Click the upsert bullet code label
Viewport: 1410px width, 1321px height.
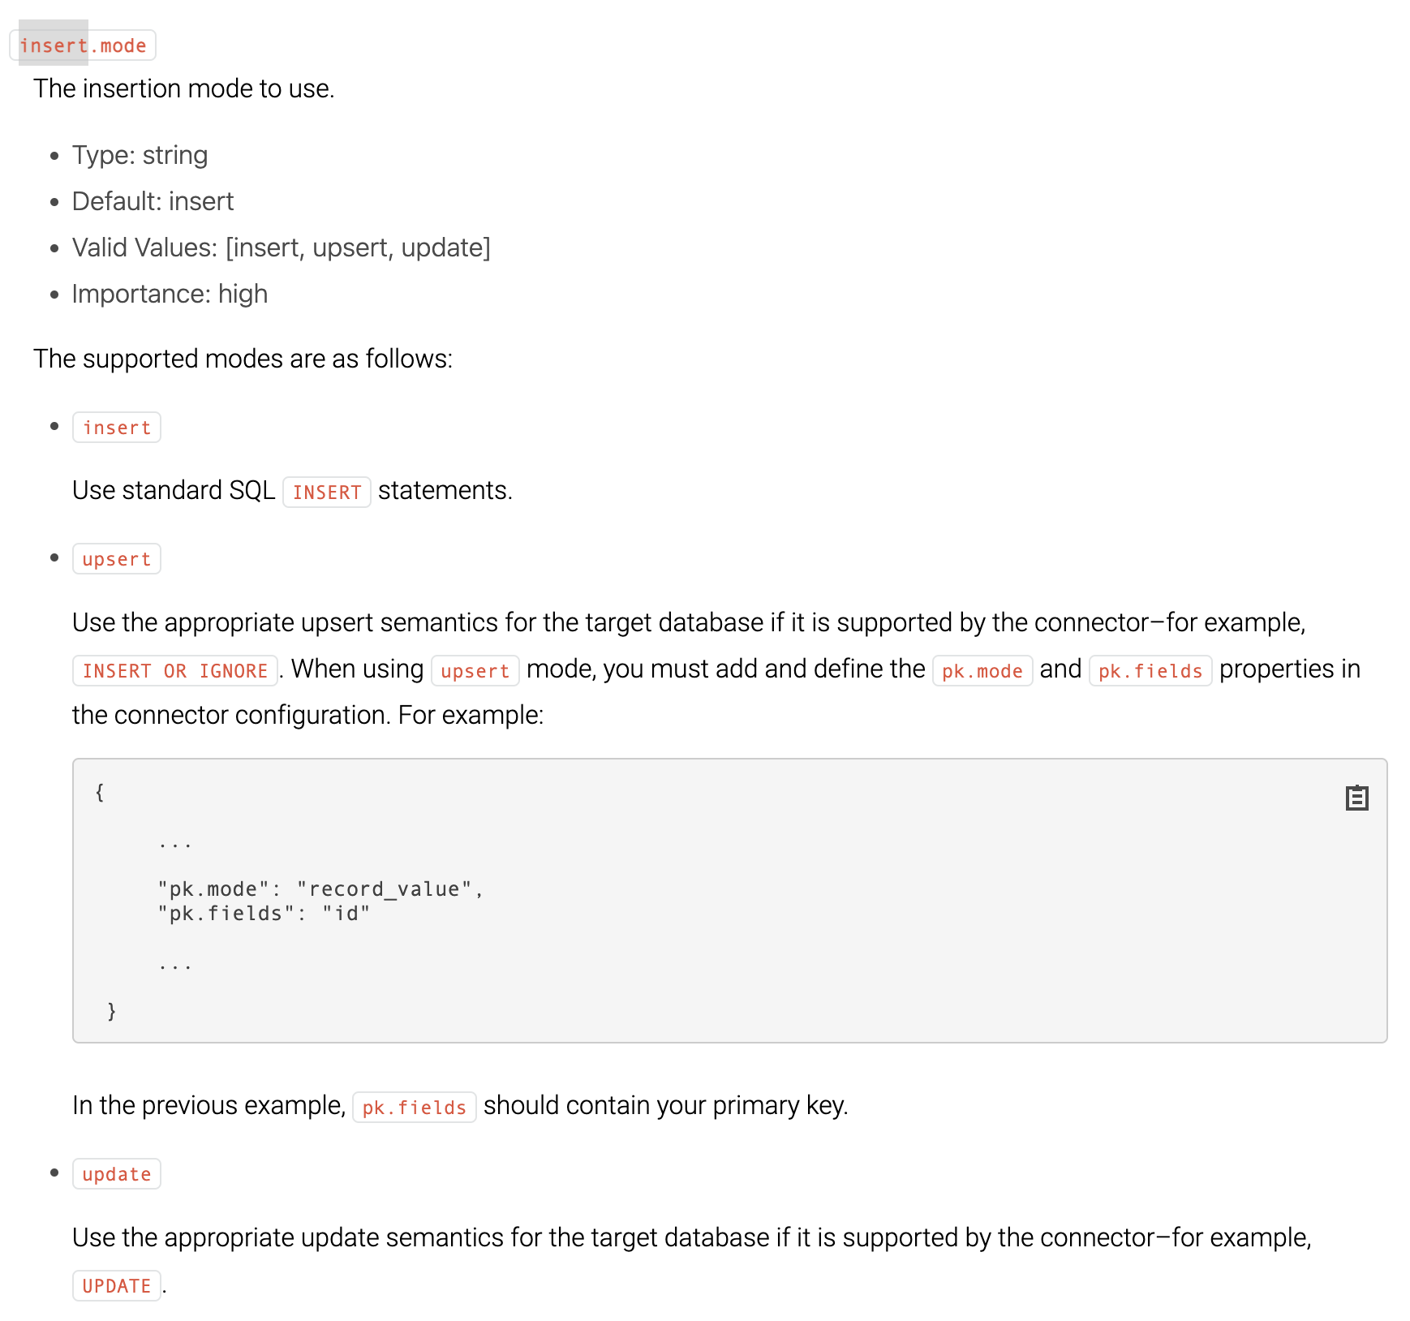(x=117, y=559)
